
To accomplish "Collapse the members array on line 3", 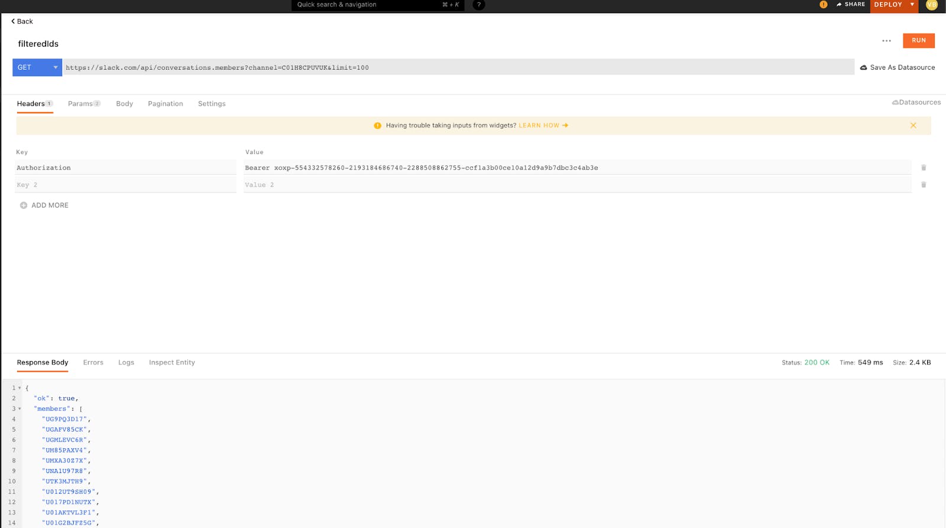I will coord(20,409).
